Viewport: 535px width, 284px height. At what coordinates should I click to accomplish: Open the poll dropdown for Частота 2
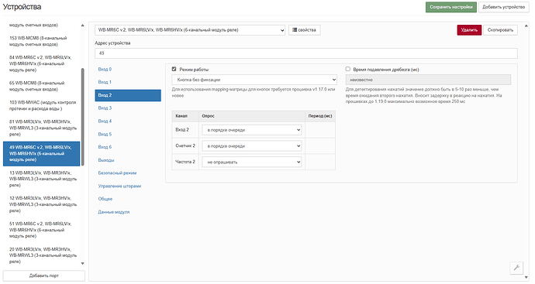(252, 162)
